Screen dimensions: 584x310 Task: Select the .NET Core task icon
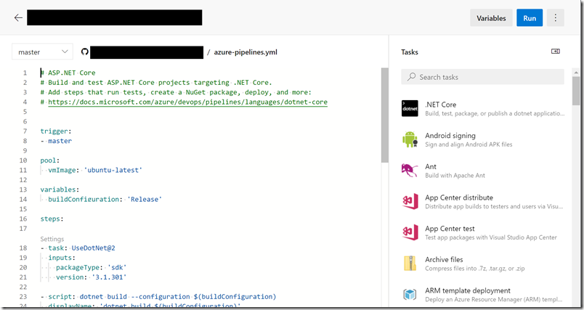[410, 108]
